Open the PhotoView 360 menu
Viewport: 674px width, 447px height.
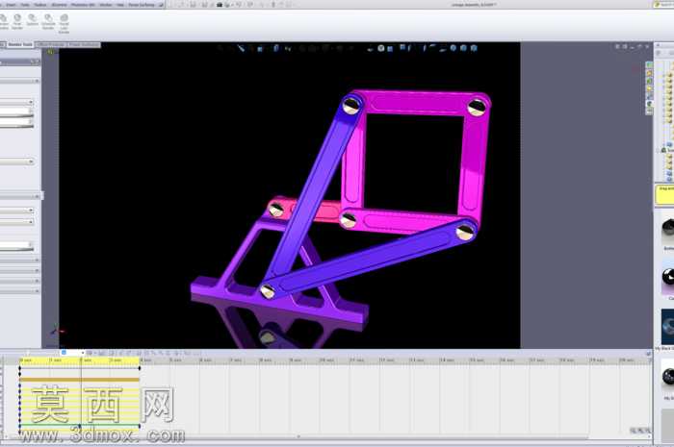tap(82, 5)
